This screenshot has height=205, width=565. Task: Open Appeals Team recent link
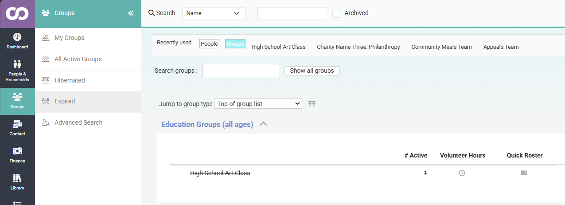501,47
